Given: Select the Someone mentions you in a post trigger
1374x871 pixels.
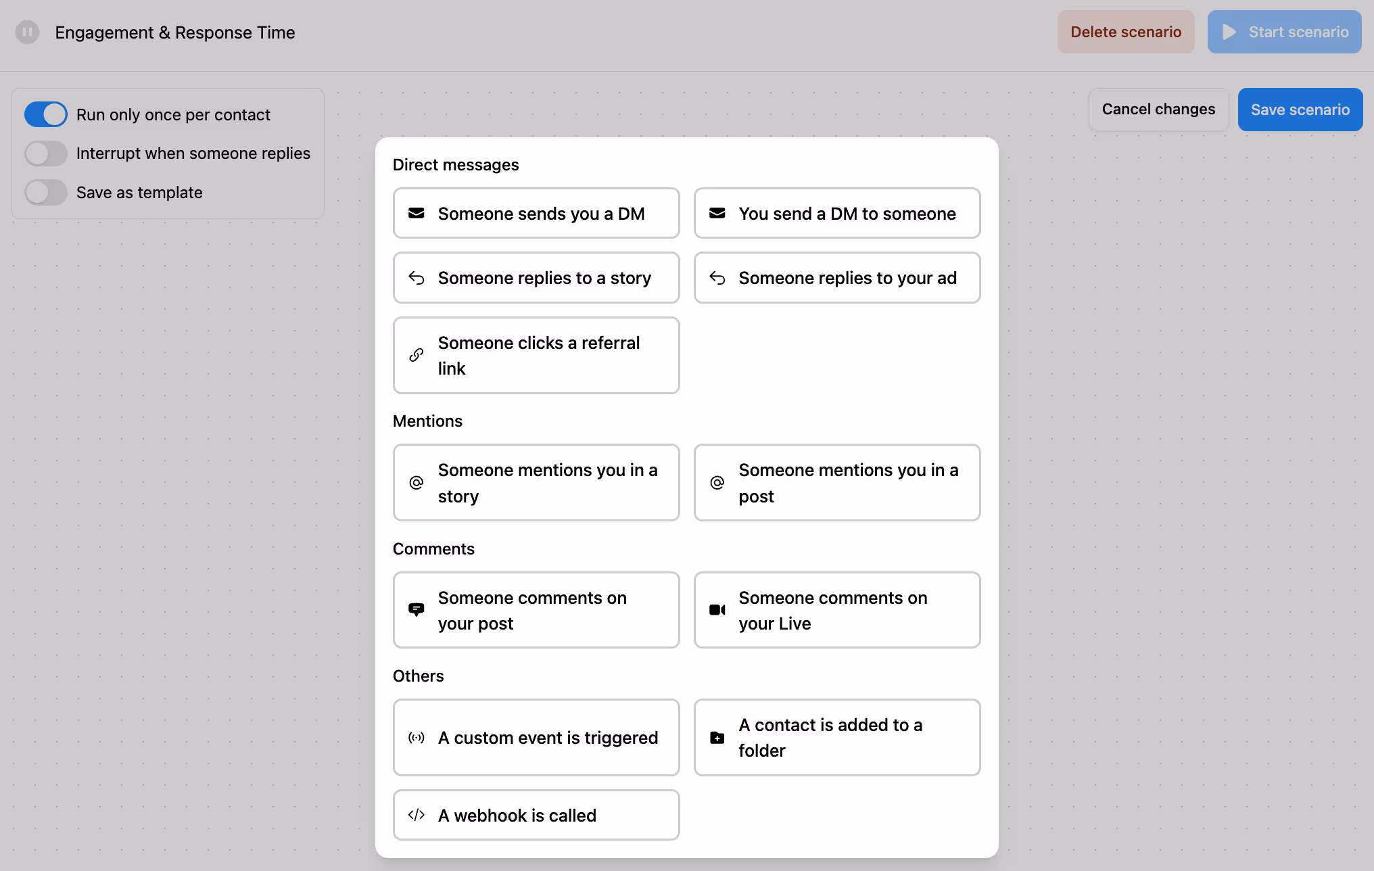Looking at the screenshot, I should (837, 482).
